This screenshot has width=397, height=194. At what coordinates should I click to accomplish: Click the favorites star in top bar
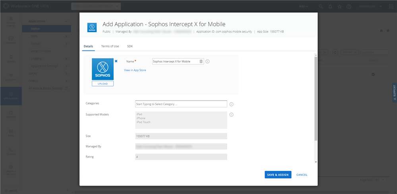pyautogui.click(x=339, y=6)
